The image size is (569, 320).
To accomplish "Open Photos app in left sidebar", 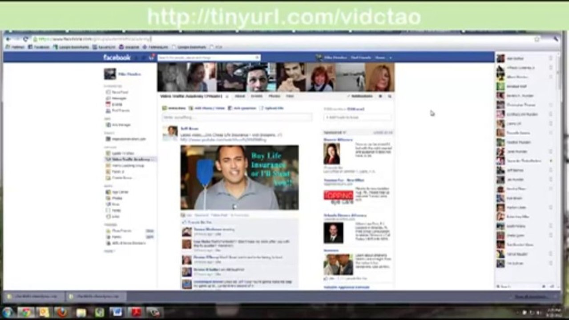I will click(x=114, y=198).
